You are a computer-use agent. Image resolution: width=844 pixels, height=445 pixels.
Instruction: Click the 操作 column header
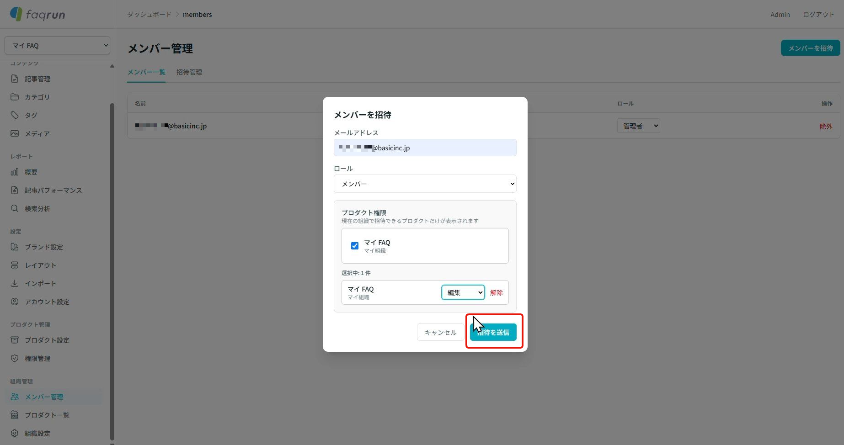(827, 104)
